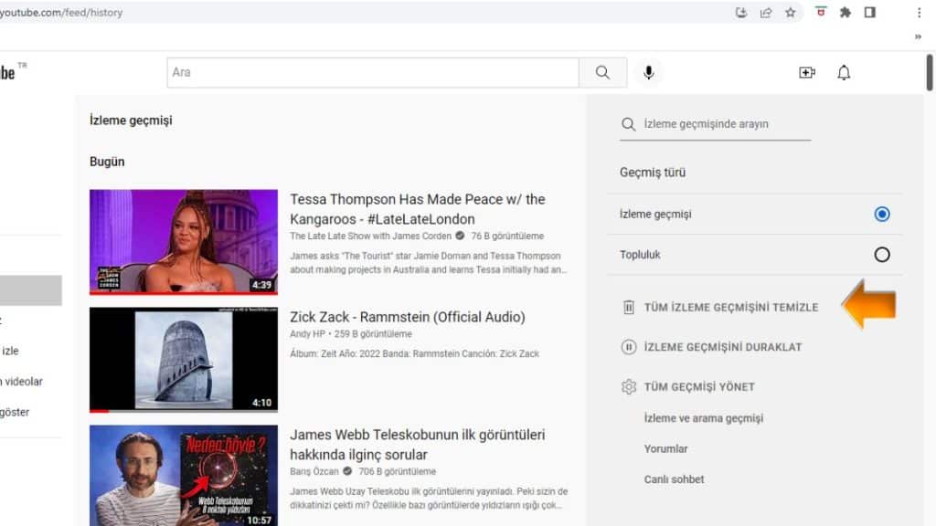Click the page vertical scrollbar
The height and width of the screenshot is (526, 936).
click(929, 73)
